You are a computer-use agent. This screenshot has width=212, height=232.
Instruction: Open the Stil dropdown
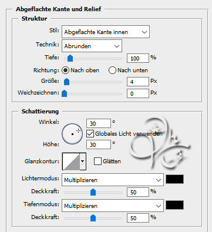tap(106, 32)
